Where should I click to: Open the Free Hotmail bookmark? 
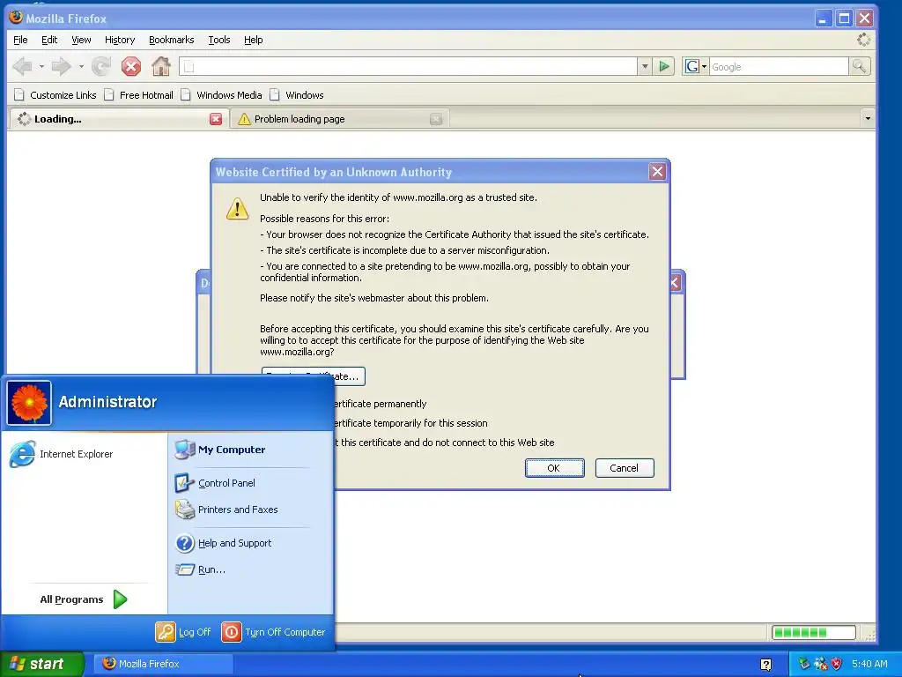pos(138,95)
